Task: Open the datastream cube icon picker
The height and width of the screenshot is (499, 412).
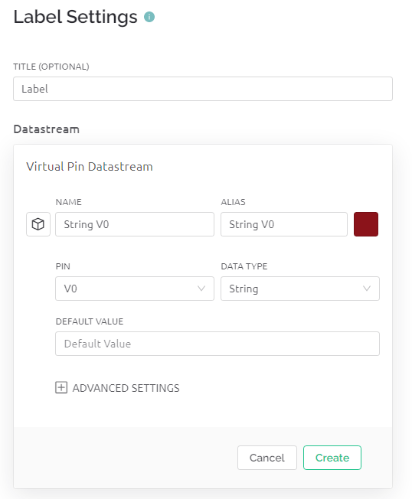Action: click(38, 224)
